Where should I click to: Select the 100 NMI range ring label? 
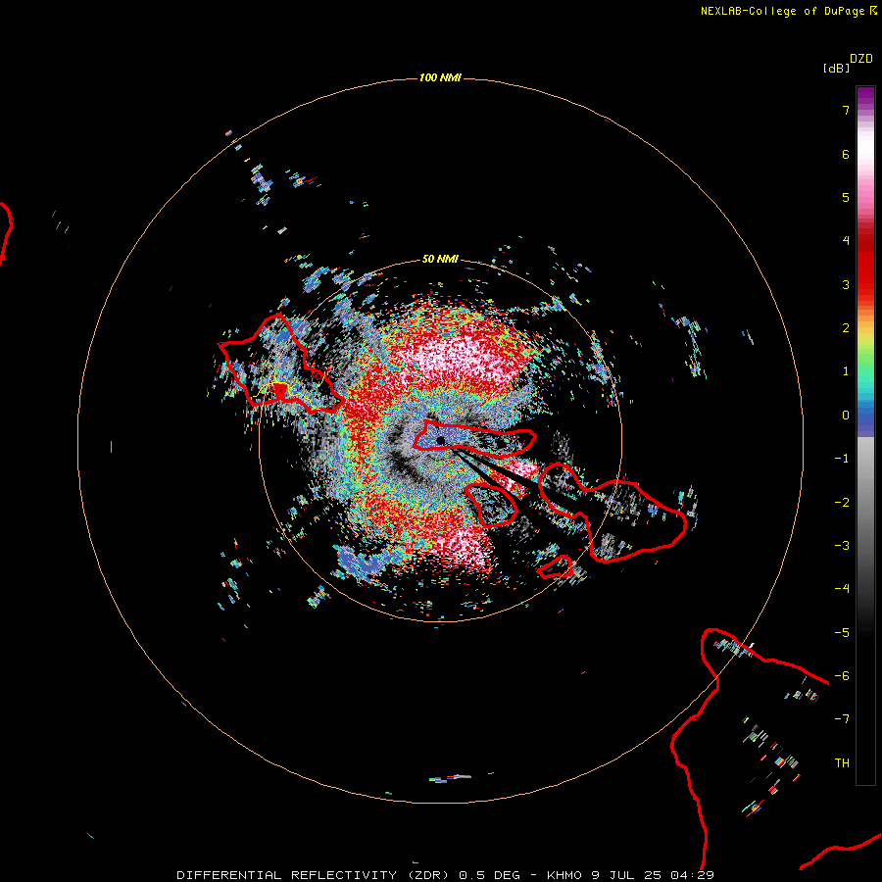point(440,77)
